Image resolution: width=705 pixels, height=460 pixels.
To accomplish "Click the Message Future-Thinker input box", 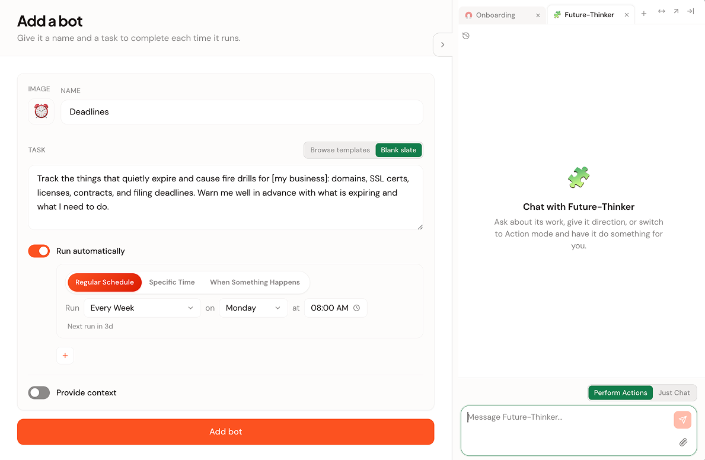I will point(579,431).
